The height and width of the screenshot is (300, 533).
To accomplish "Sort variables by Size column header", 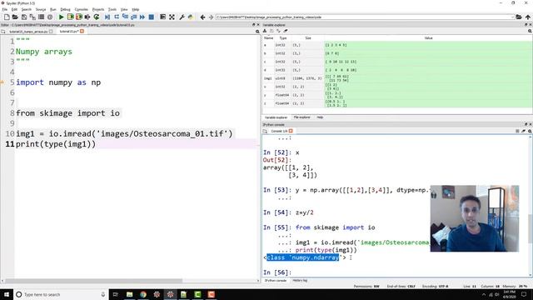I will pos(308,38).
